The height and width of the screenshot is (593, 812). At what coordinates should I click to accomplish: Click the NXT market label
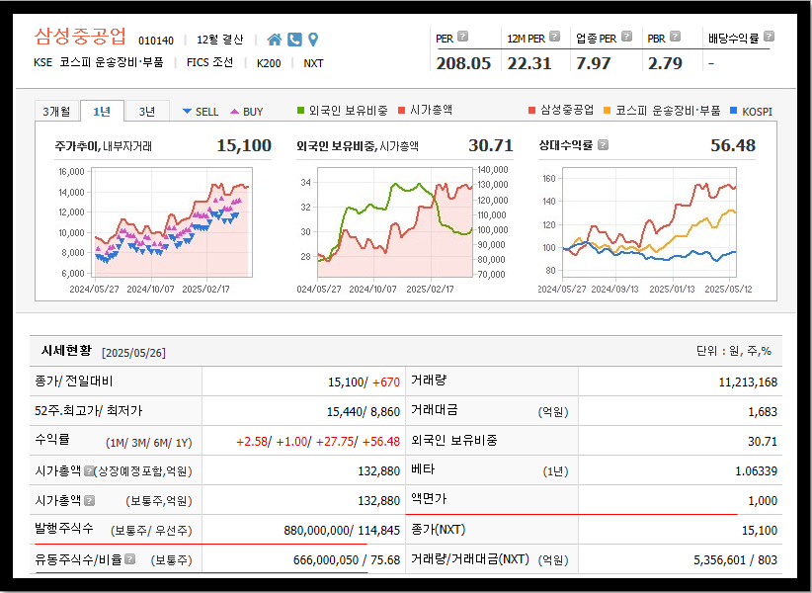click(313, 63)
